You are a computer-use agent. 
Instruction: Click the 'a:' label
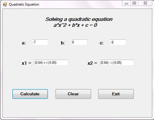coord(24,43)
